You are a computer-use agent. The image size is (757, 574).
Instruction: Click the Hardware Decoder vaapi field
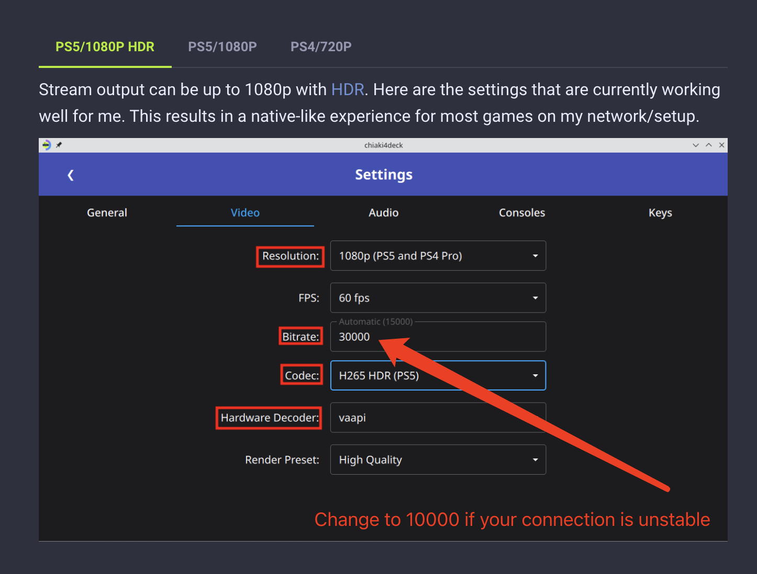coord(438,418)
